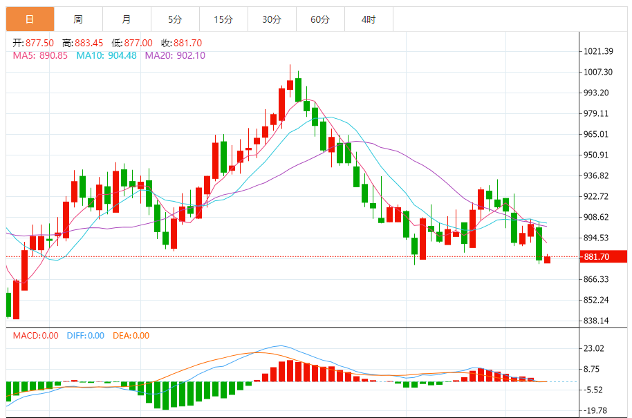
Task: Click the 838.14 price axis label
Action: [x=596, y=321]
